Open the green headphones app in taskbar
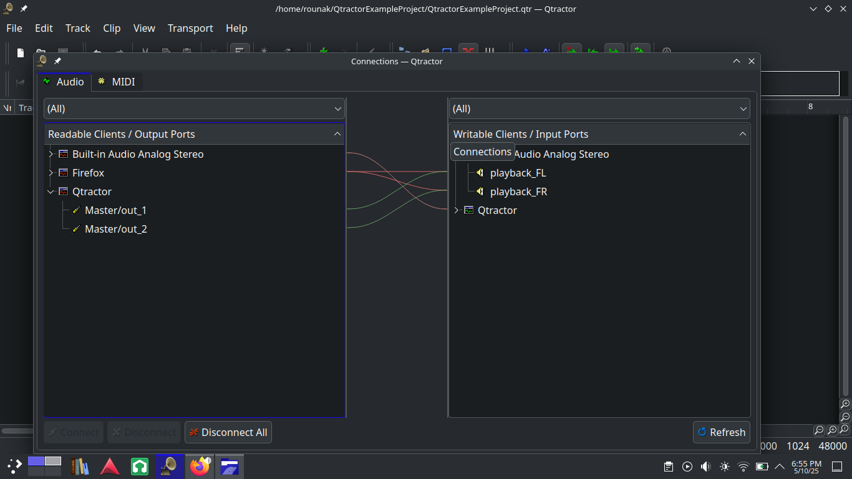The height and width of the screenshot is (479, 852). point(140,466)
